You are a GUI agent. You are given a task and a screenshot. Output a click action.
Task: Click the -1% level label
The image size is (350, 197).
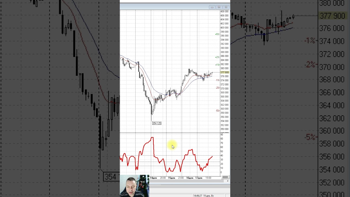[x=217, y=80]
